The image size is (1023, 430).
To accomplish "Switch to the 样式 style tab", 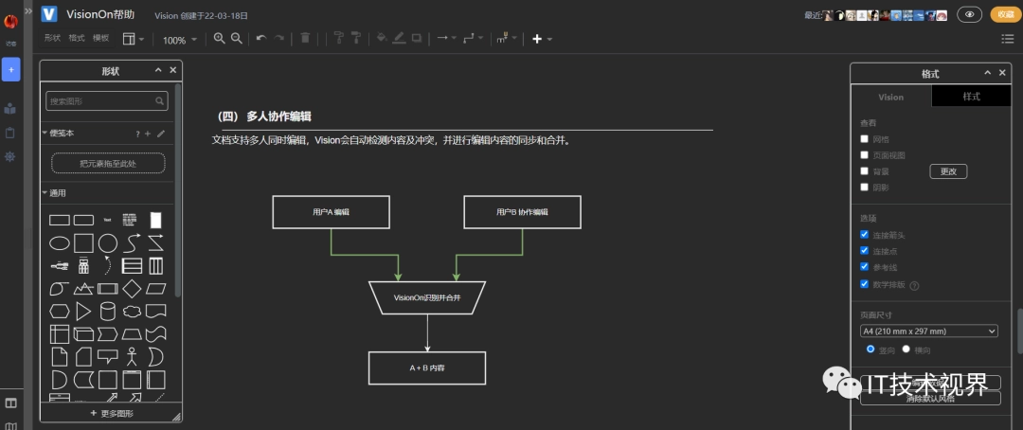I will tap(972, 97).
